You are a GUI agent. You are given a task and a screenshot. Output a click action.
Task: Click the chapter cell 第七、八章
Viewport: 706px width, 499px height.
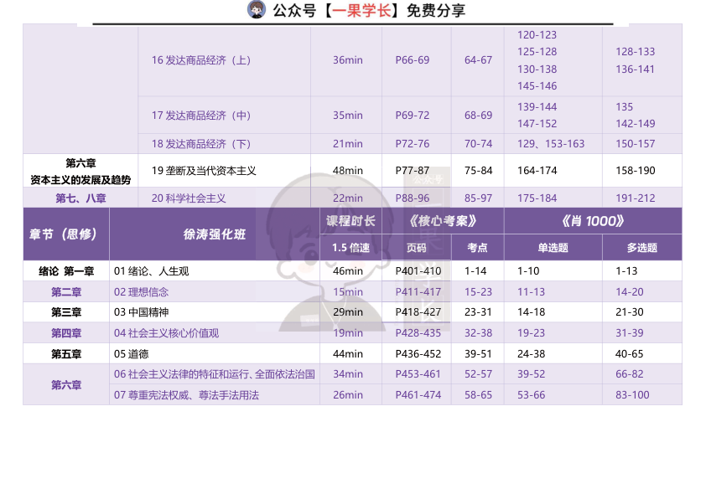point(80,198)
